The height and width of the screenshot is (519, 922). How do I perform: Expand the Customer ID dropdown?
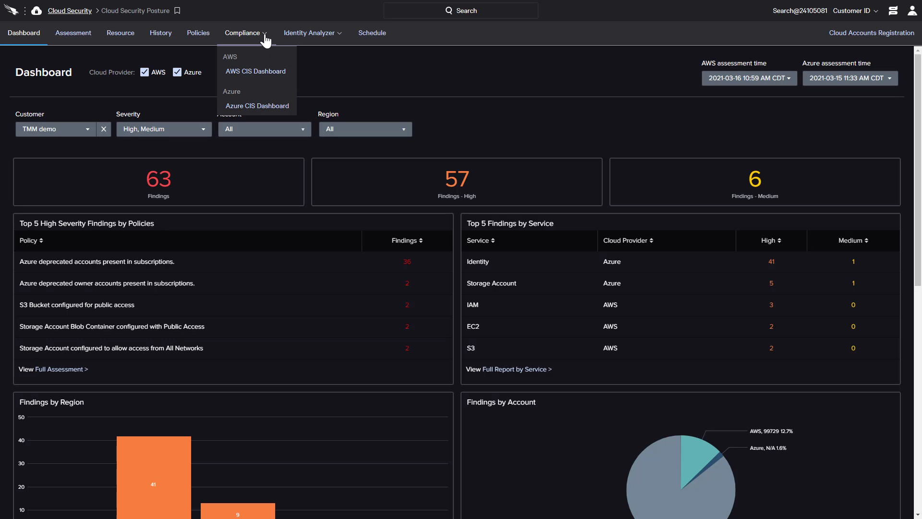pyautogui.click(x=855, y=11)
